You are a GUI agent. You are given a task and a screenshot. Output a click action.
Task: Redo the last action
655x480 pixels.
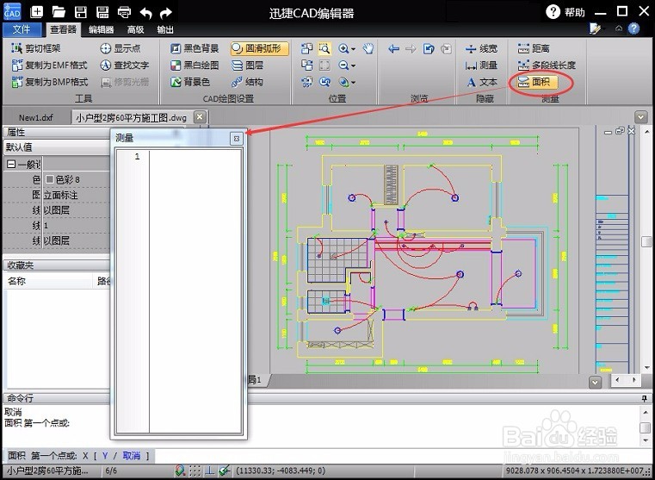(166, 13)
